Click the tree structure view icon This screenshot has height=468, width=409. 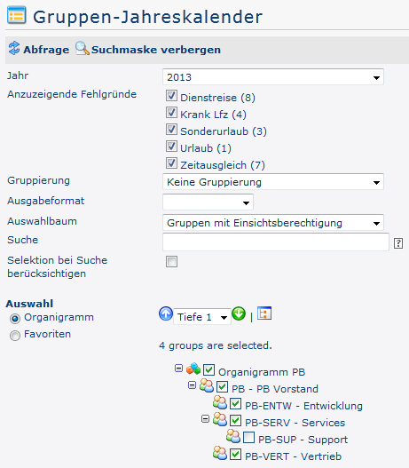click(x=264, y=313)
